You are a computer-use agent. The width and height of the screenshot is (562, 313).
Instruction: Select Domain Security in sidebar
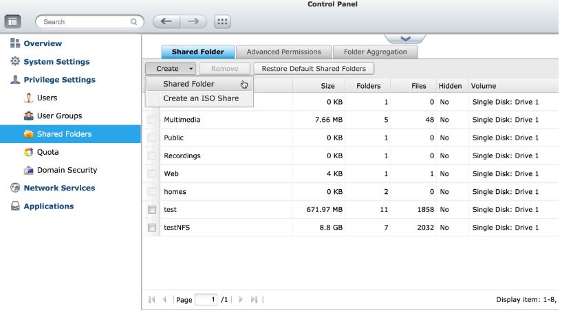tap(67, 170)
